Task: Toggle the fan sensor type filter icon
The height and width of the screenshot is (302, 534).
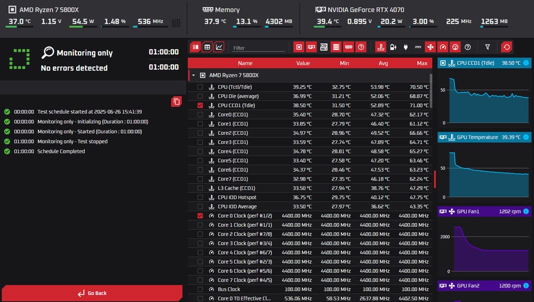Action: 431,47
